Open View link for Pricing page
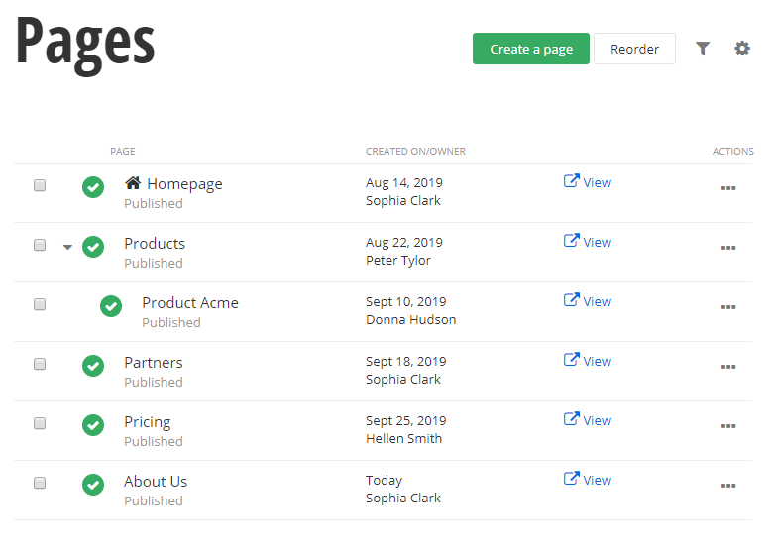 pos(588,420)
